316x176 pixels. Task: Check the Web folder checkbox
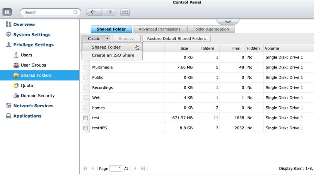[x=85, y=97]
